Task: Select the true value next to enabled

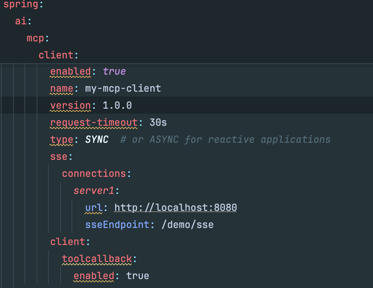Action: coord(114,71)
